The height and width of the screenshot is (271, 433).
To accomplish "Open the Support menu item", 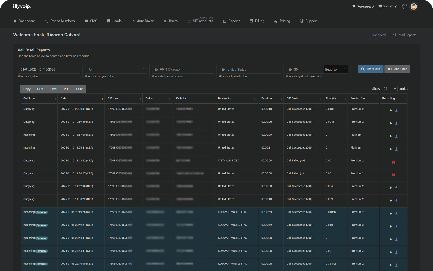I will [308, 21].
